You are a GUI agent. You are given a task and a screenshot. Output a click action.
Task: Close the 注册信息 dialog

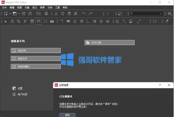pyautogui.click(x=169, y=85)
